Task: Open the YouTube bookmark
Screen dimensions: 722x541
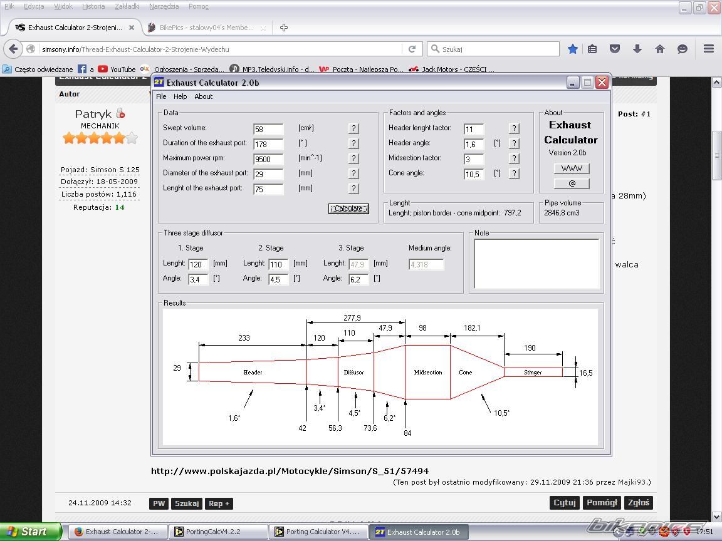Action: pyautogui.click(x=117, y=69)
